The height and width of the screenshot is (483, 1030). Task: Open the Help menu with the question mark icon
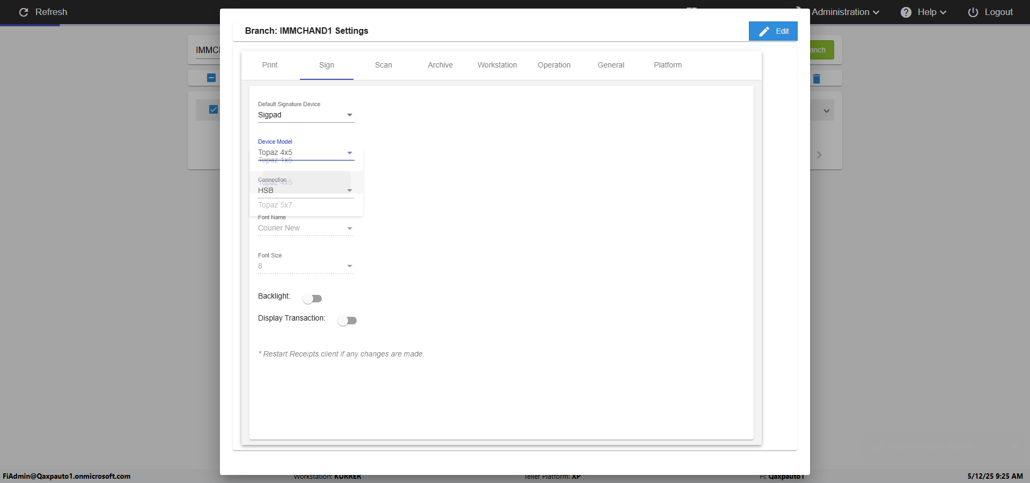923,12
